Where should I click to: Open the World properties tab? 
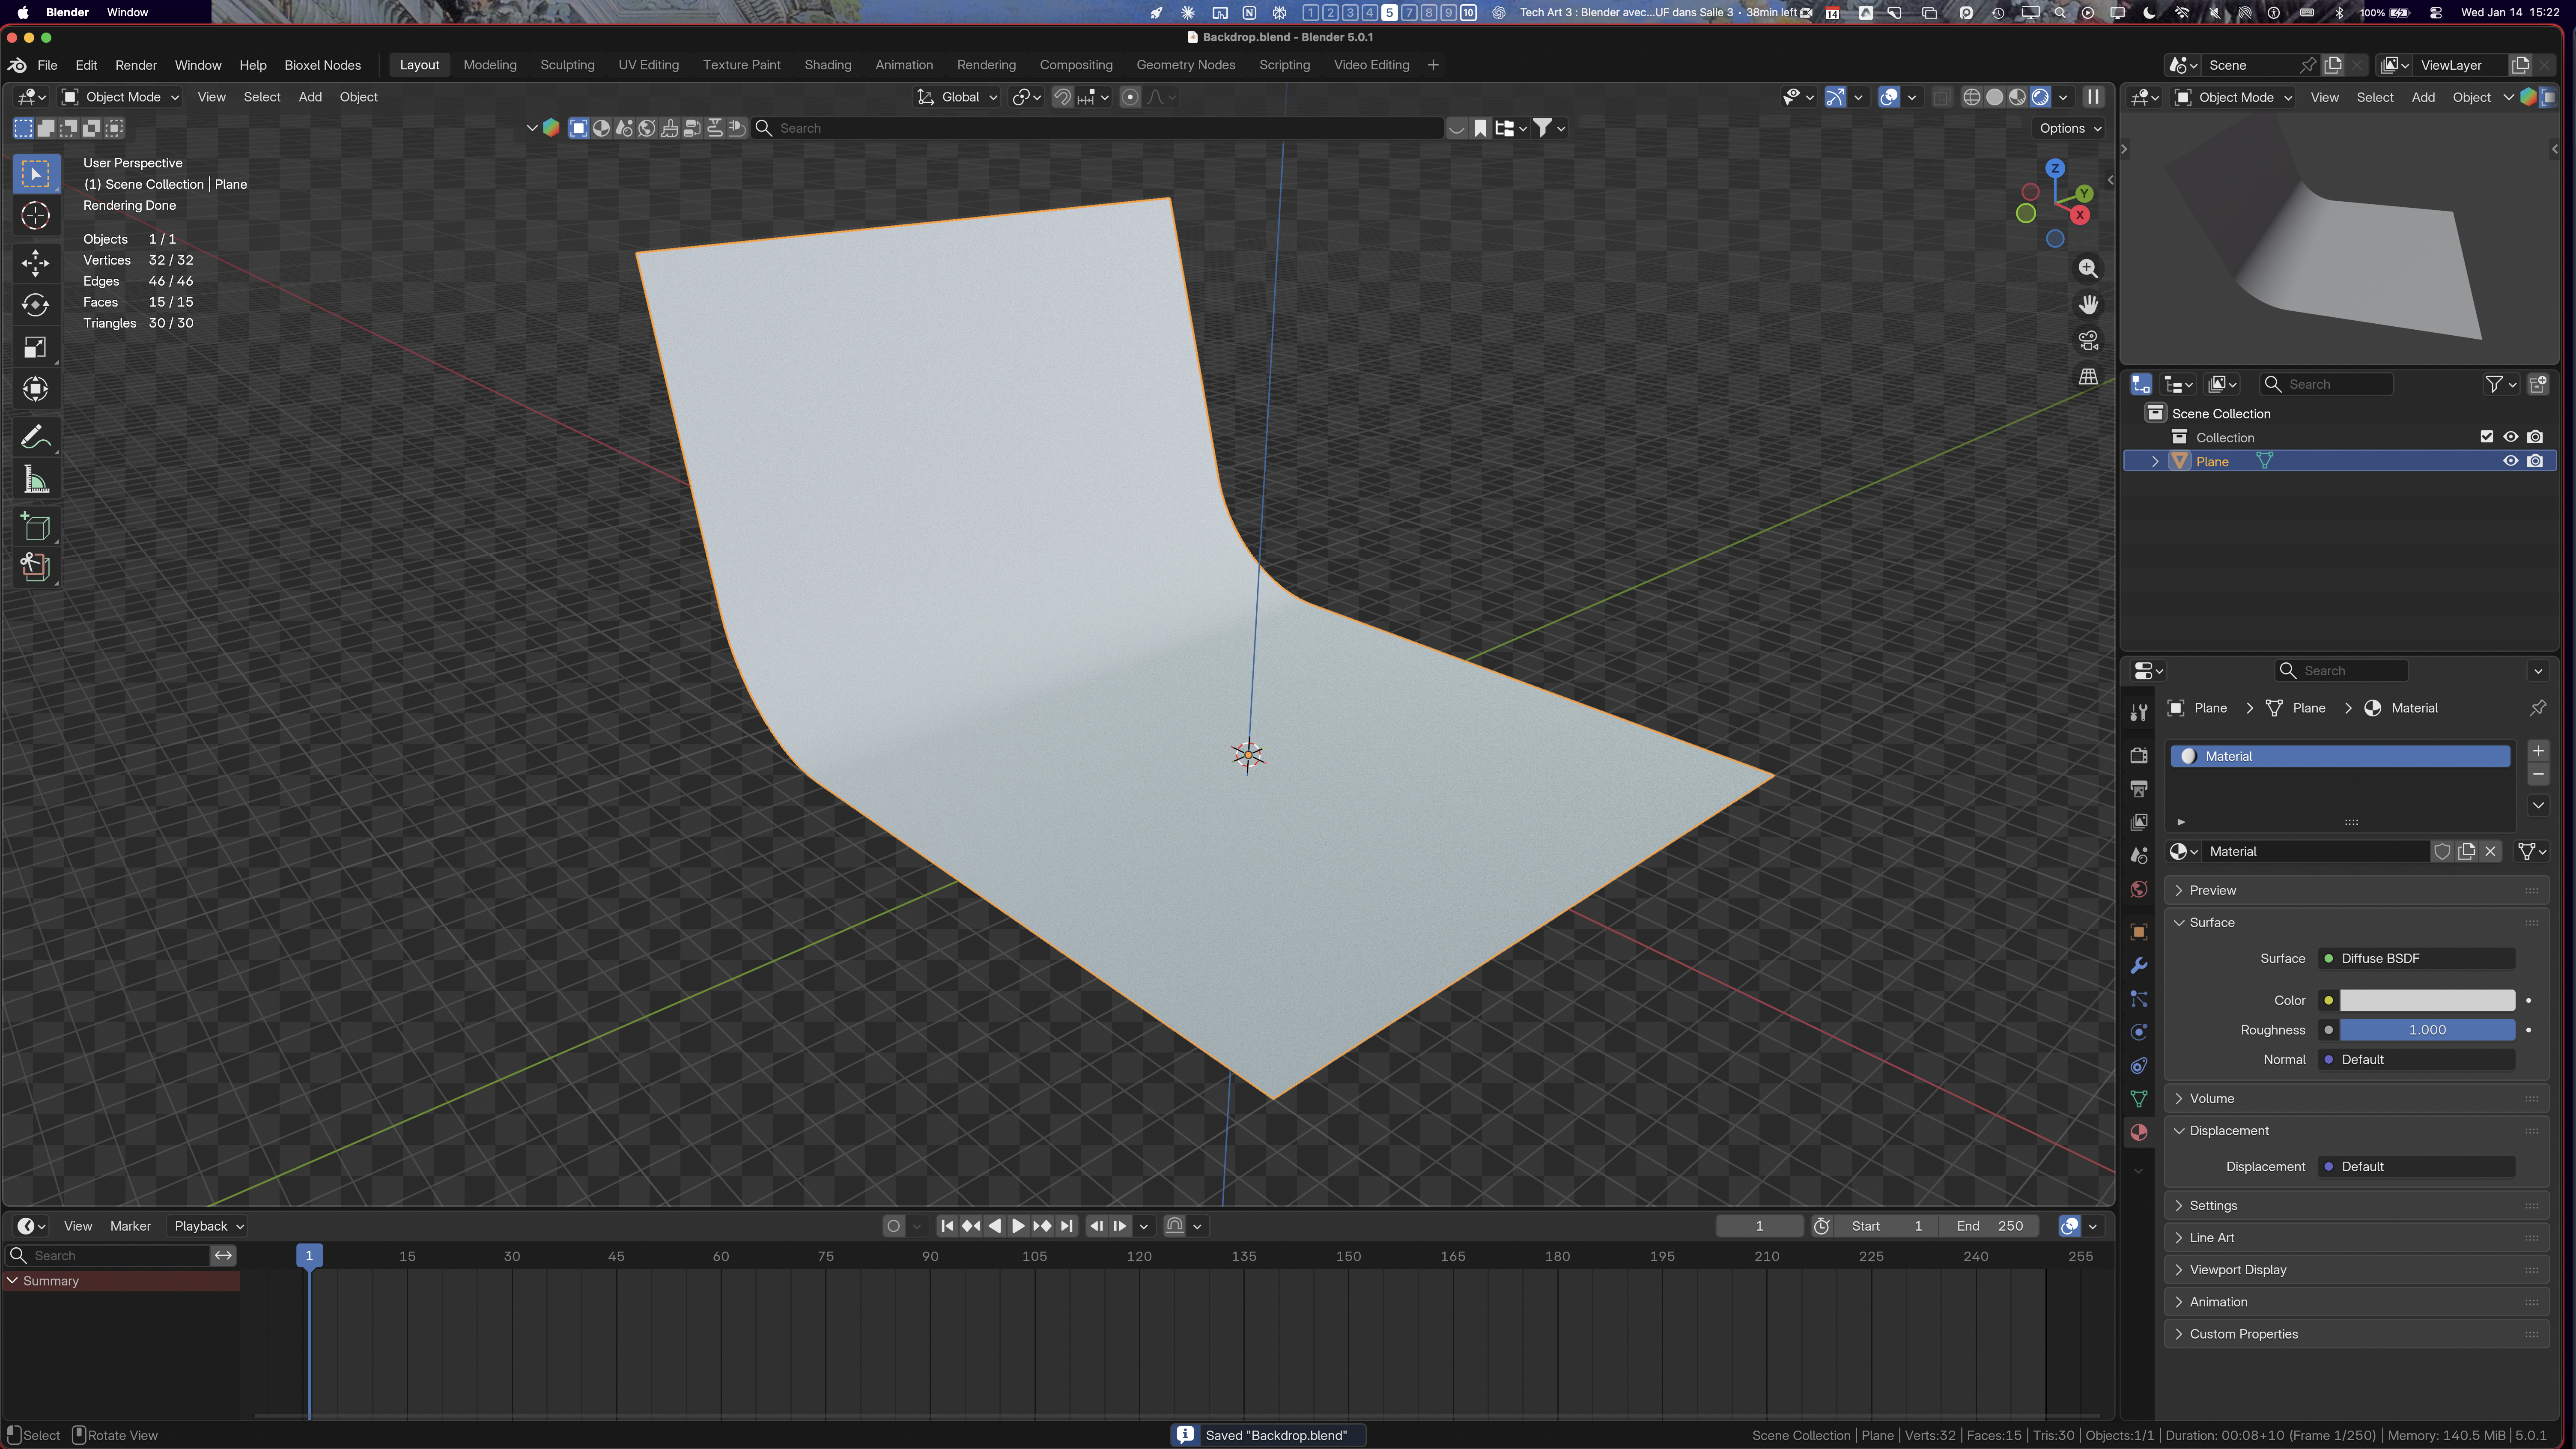tap(2139, 889)
